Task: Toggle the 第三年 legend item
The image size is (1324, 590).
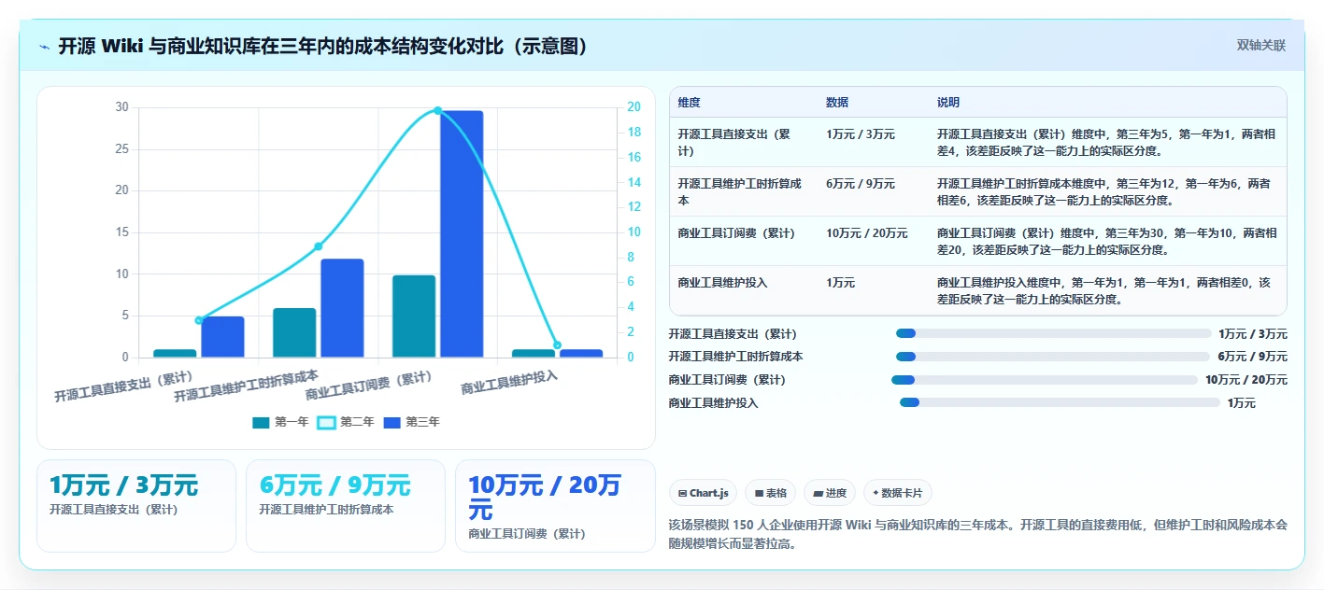Action: tap(411, 422)
